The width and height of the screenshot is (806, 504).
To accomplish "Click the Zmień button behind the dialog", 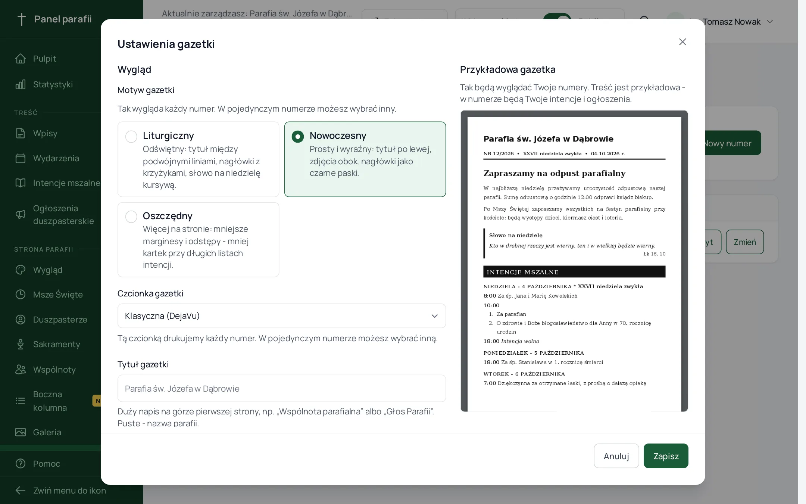I will (x=745, y=242).
